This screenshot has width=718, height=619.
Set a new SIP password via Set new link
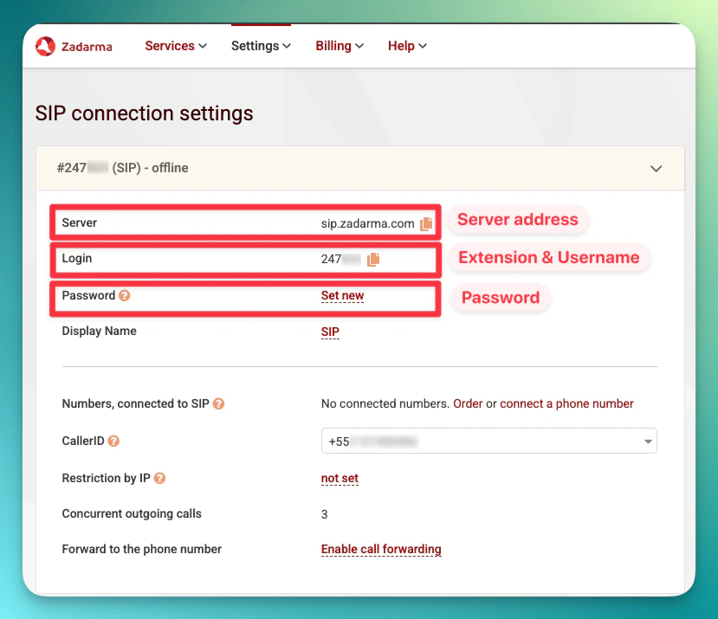pos(342,295)
